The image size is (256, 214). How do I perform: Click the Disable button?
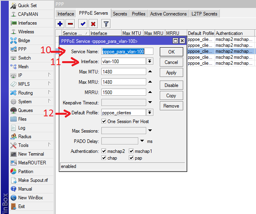pyautogui.click(x=171, y=85)
